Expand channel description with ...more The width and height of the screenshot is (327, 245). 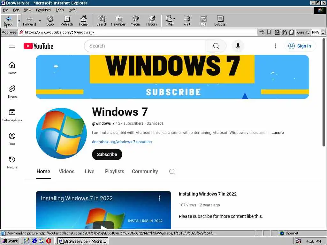[278, 133]
